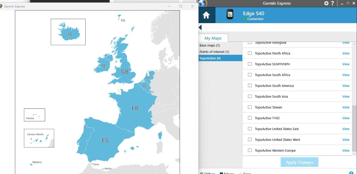Click Ireland (IE) on the map
Image resolution: width=357 pixels, height=174 pixels.
(104, 66)
